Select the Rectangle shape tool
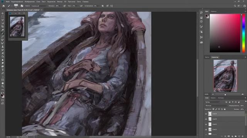 (x=3, y=80)
